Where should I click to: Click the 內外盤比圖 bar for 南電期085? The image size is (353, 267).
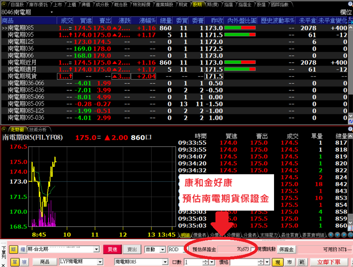point(240,28)
